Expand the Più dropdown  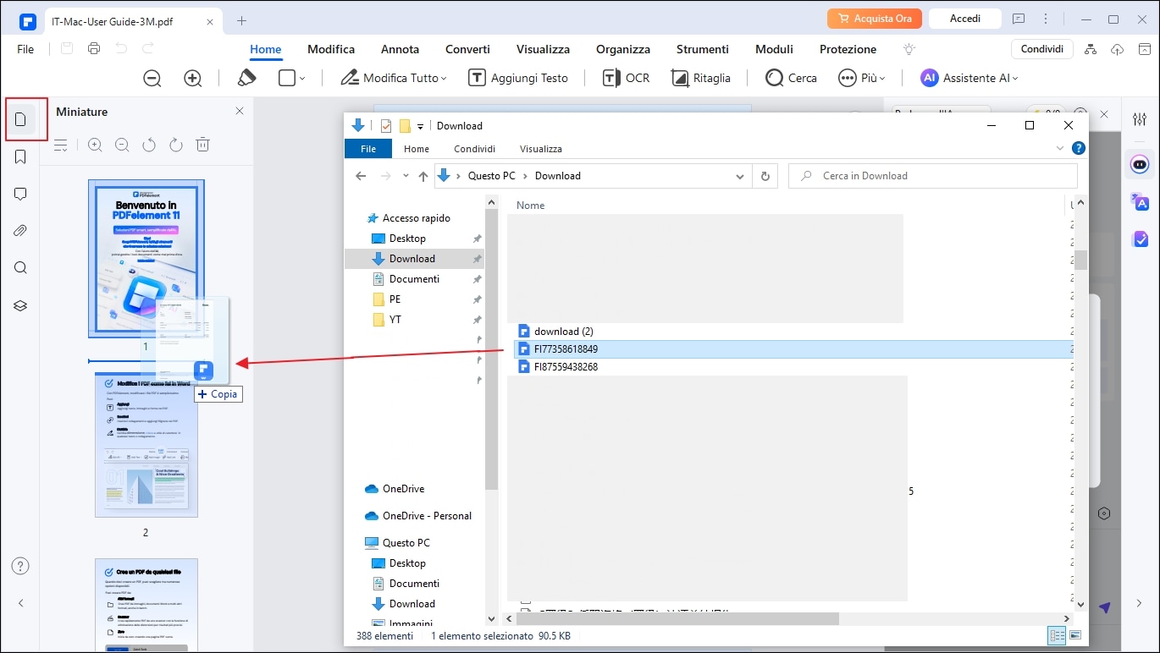pos(882,79)
